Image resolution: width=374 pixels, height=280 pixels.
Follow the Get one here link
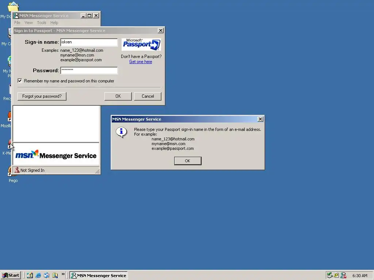pyautogui.click(x=141, y=62)
